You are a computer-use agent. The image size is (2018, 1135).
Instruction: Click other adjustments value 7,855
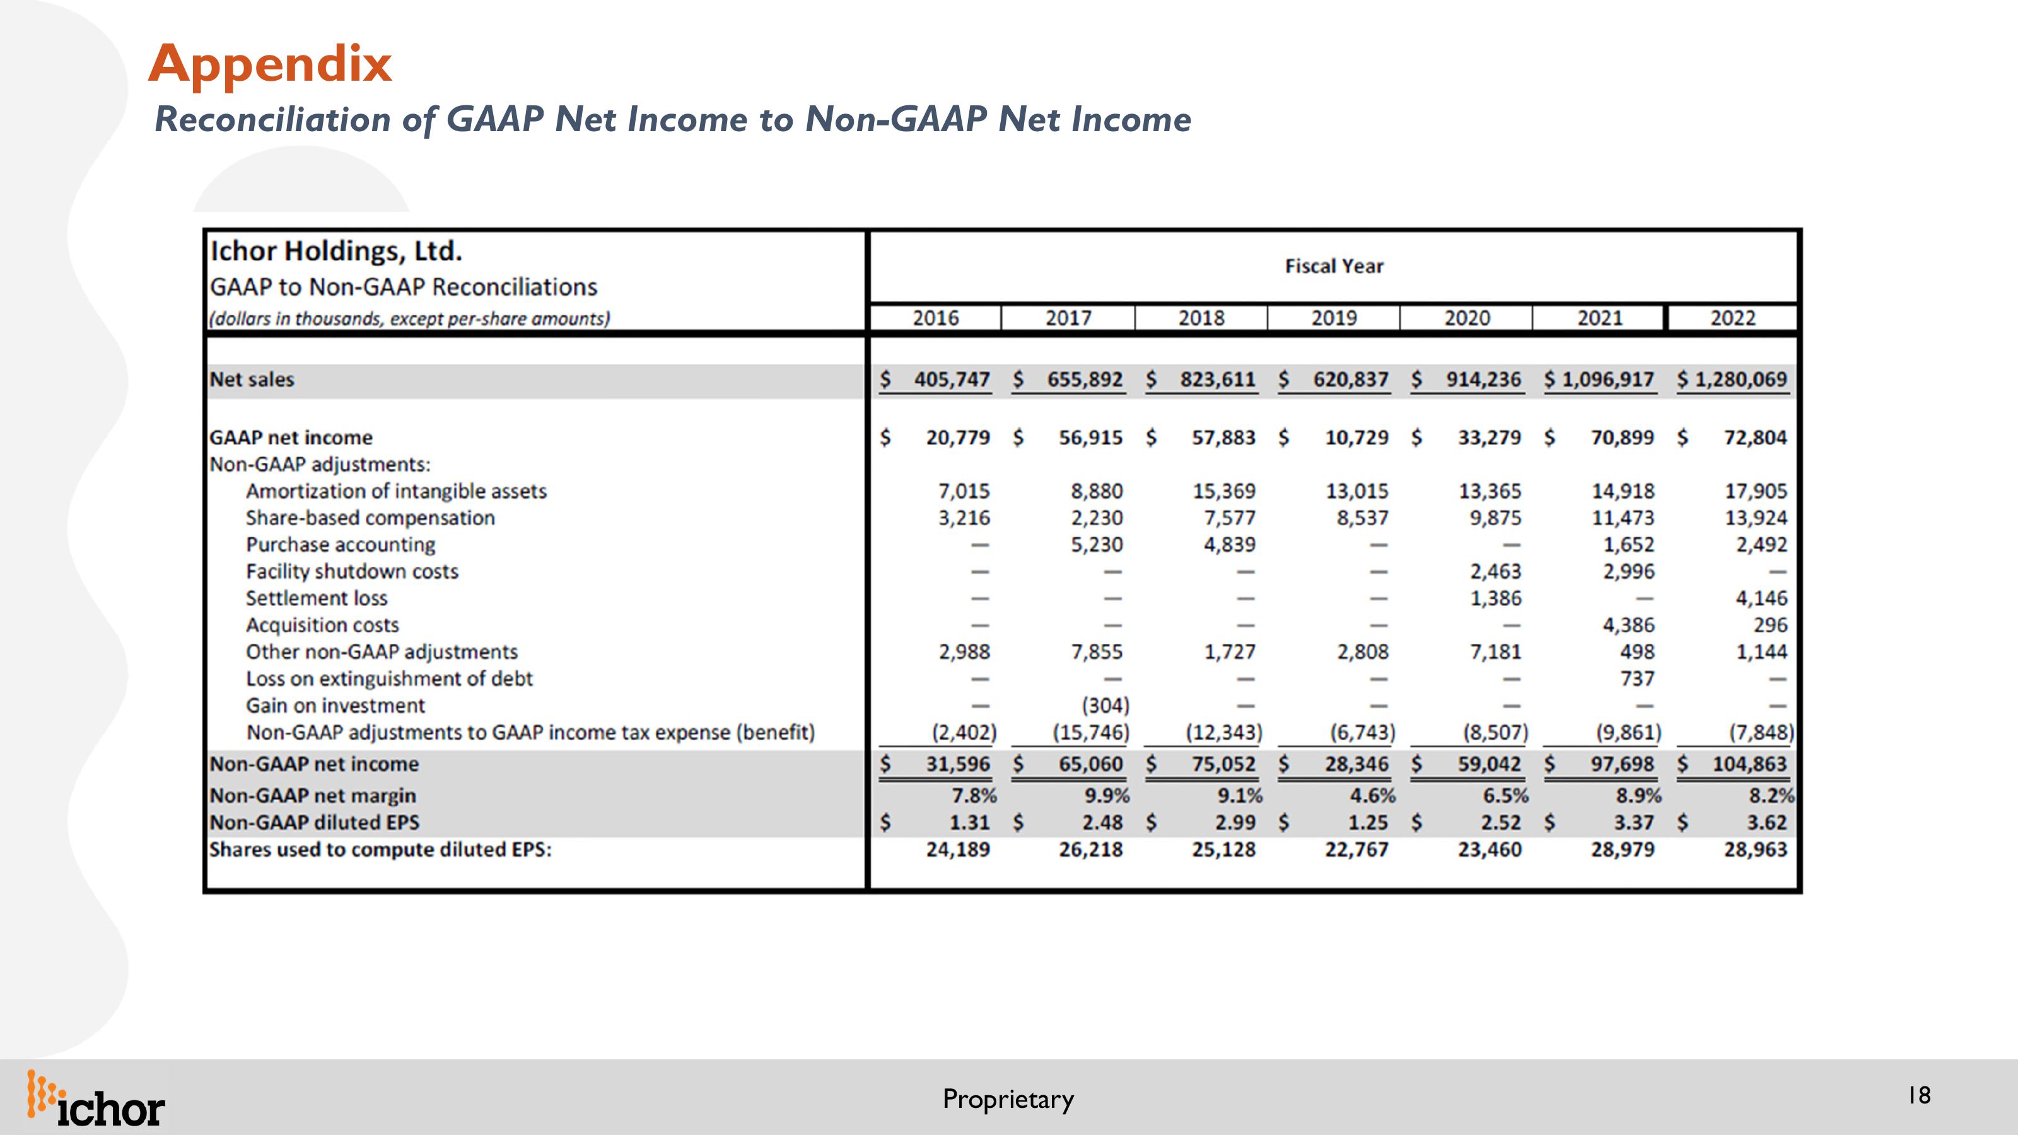1097,652
